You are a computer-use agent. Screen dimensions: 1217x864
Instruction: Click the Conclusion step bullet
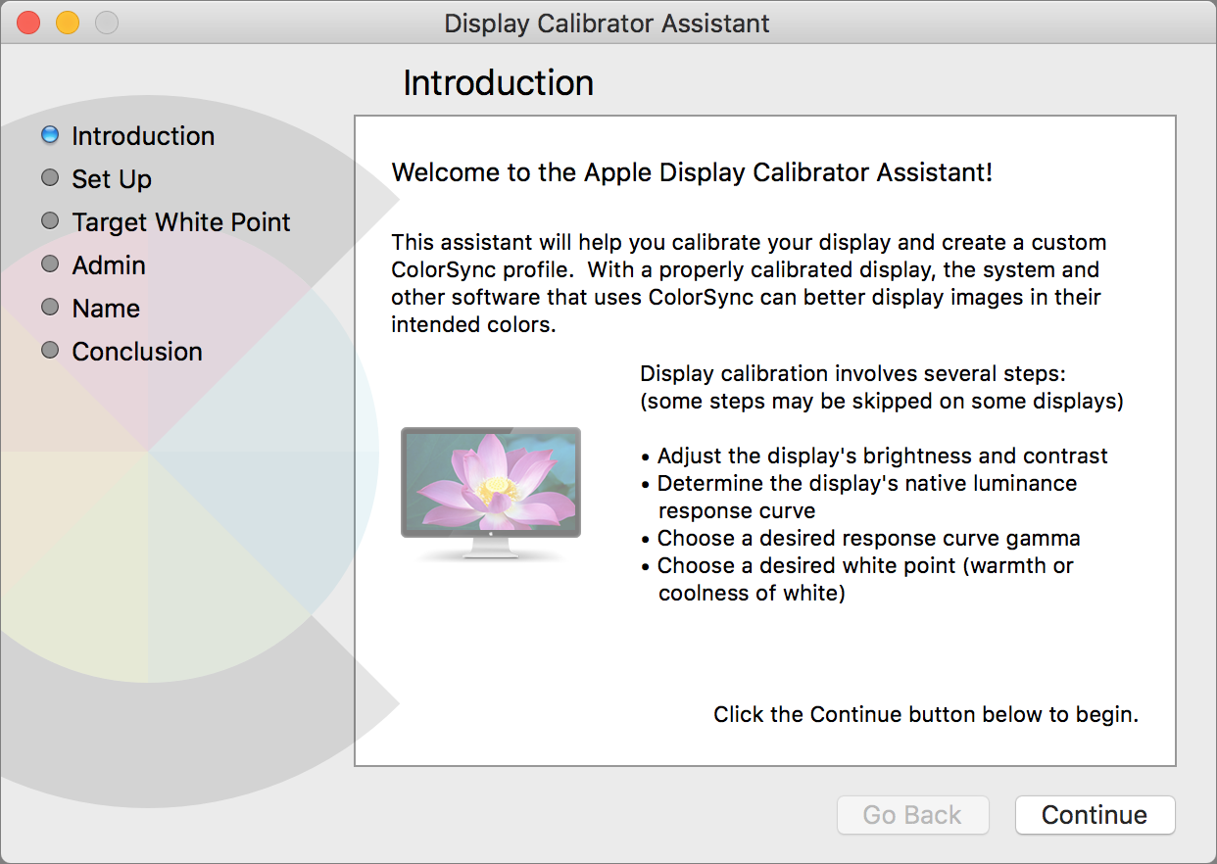[x=50, y=351]
